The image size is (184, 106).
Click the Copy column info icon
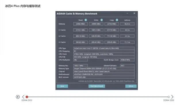117,20
